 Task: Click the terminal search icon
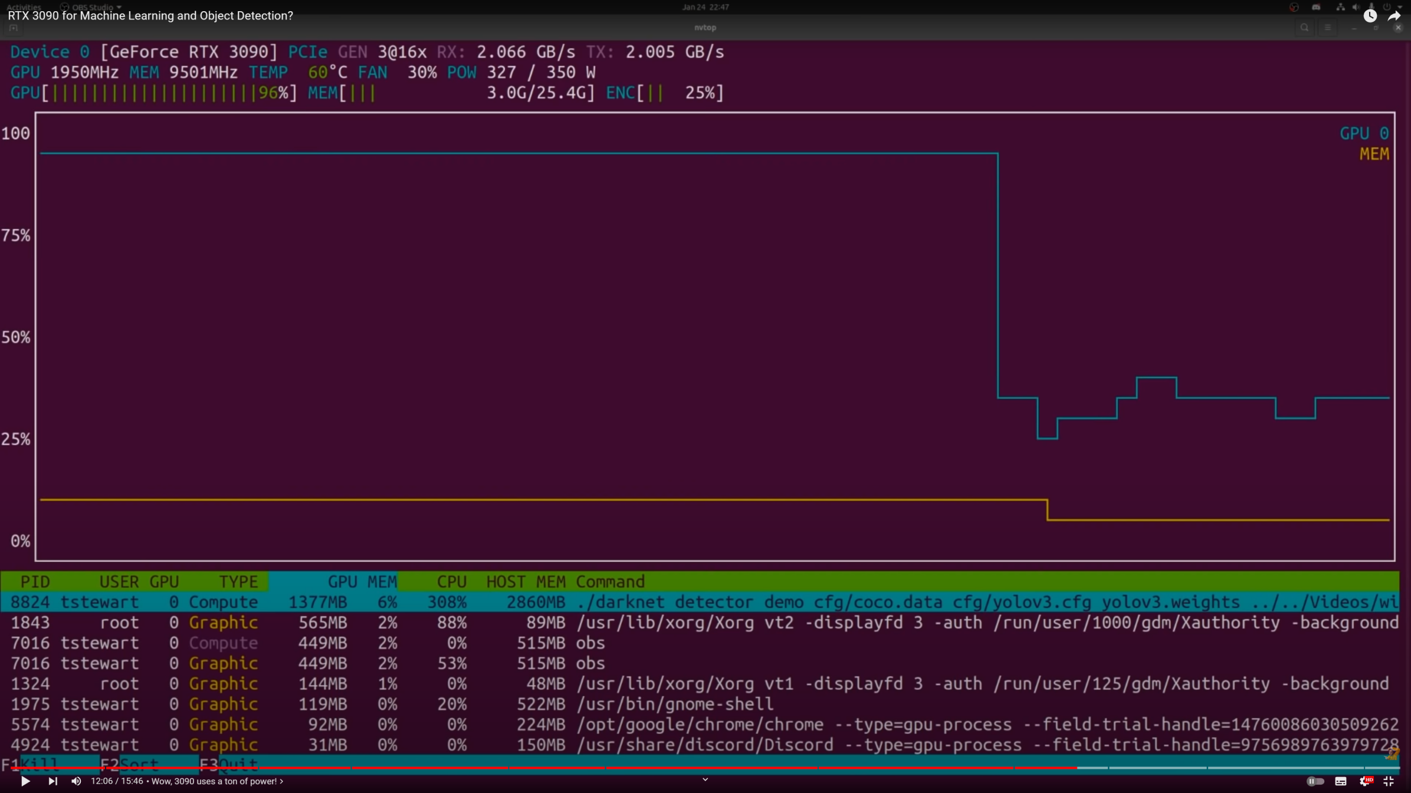point(1304,28)
